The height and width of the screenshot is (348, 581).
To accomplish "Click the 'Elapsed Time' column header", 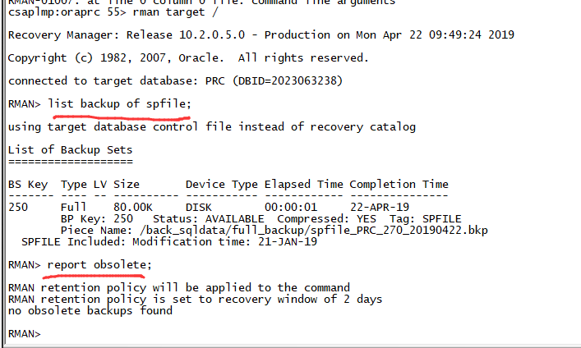I will [303, 184].
